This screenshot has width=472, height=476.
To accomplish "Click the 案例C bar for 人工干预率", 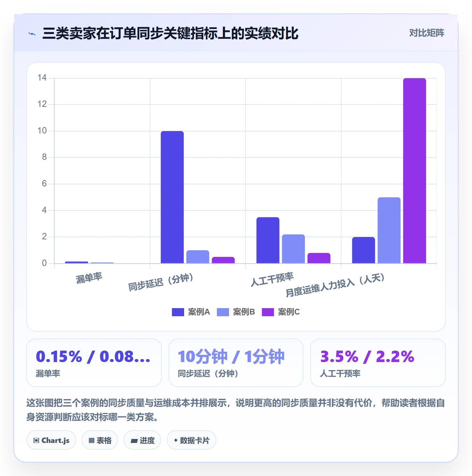I will click(x=319, y=258).
